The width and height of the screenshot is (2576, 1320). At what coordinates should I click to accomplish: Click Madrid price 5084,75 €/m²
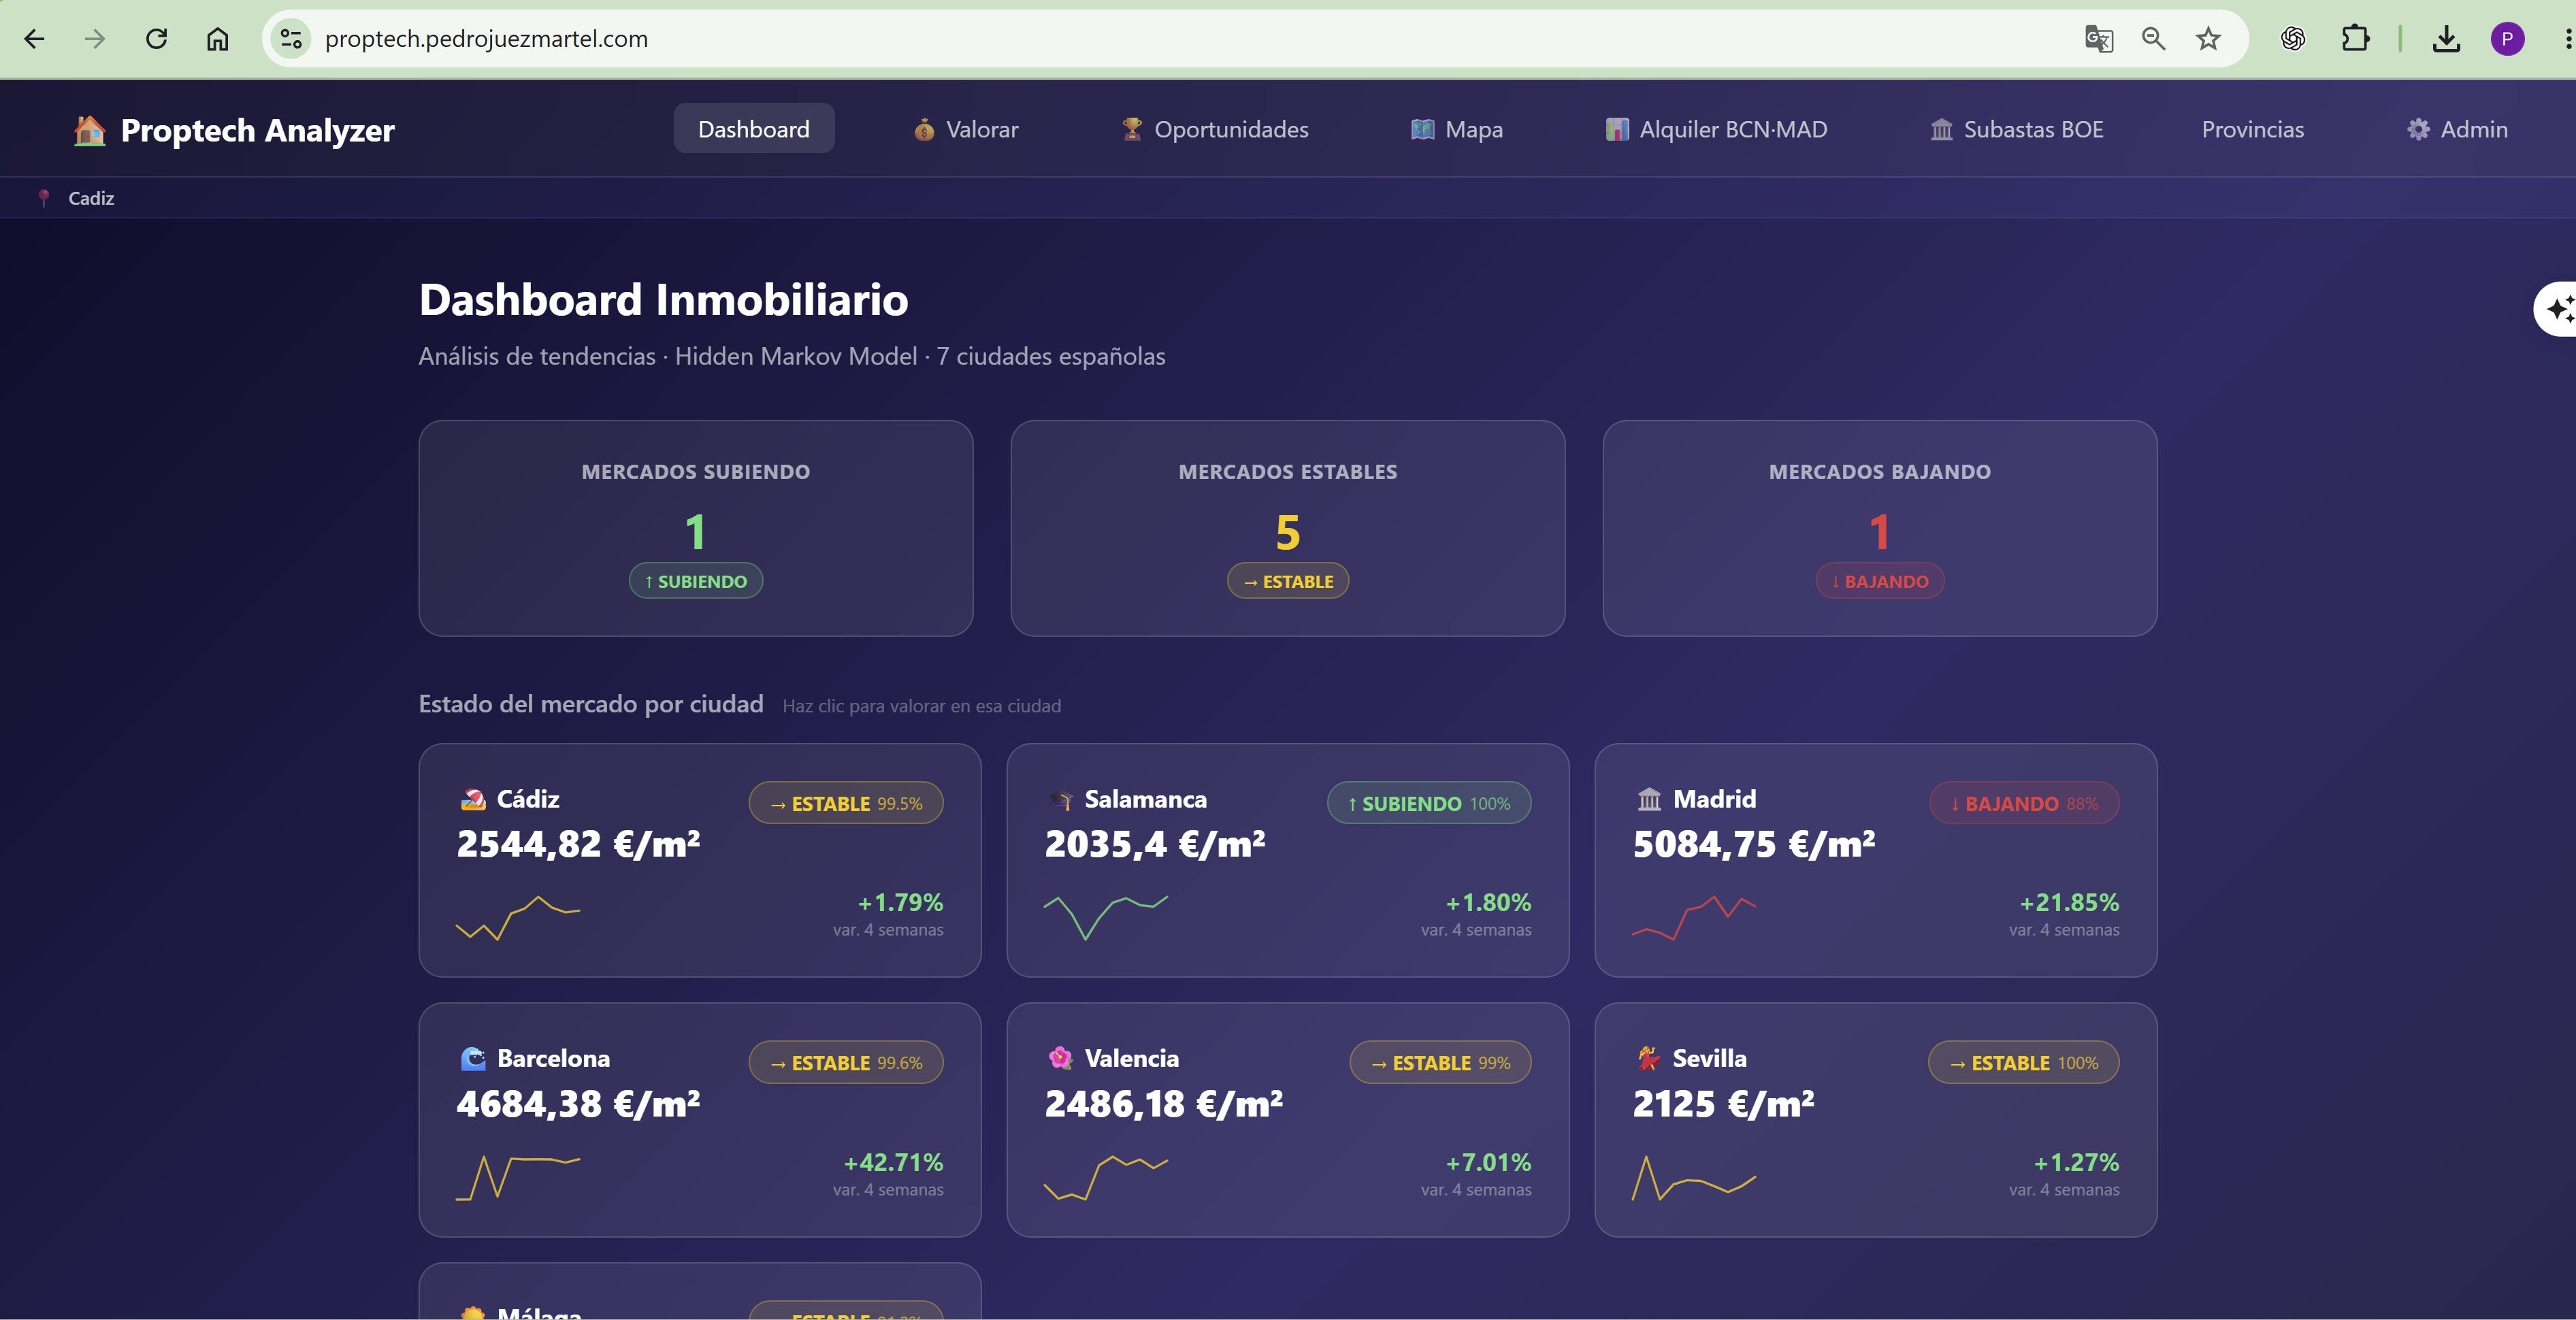[1754, 845]
